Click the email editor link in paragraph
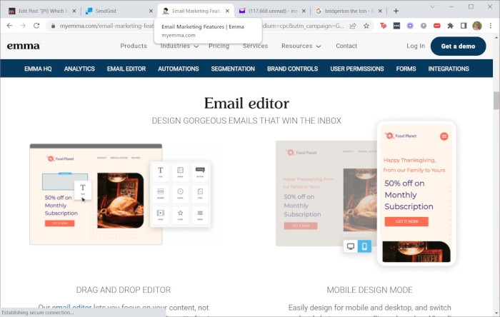The image size is (500, 317). point(71,308)
